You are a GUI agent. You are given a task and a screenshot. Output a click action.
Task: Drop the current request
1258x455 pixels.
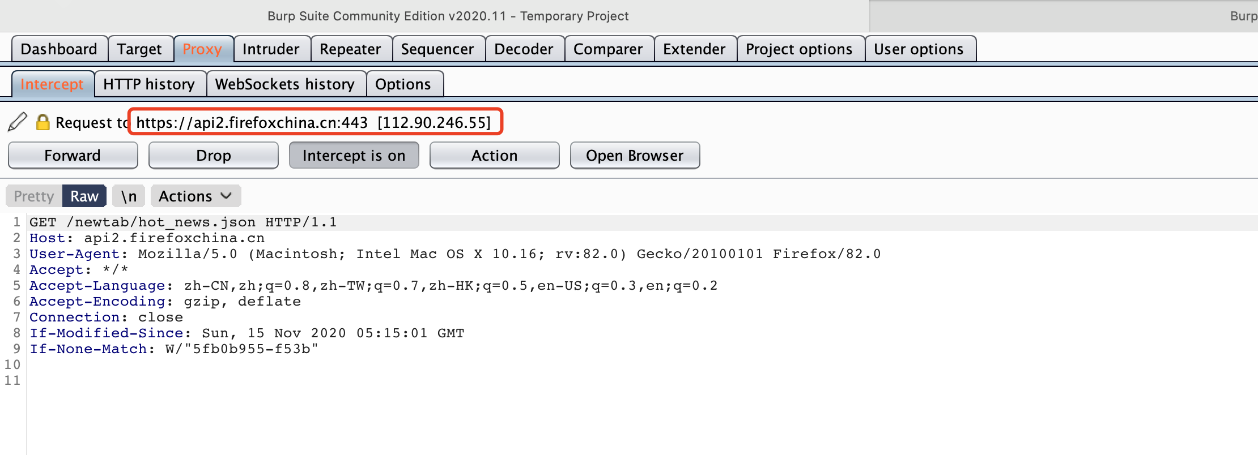(213, 155)
